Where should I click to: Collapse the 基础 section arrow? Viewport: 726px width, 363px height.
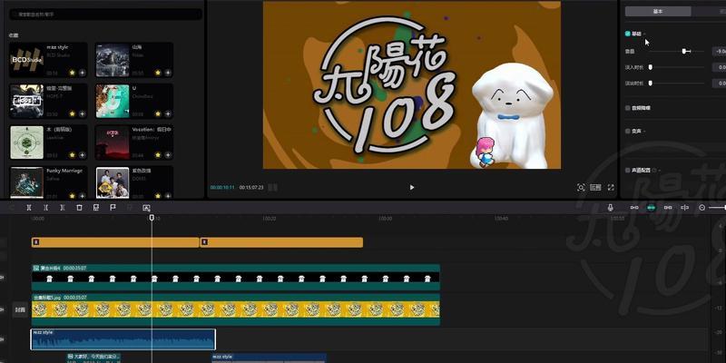pos(644,34)
